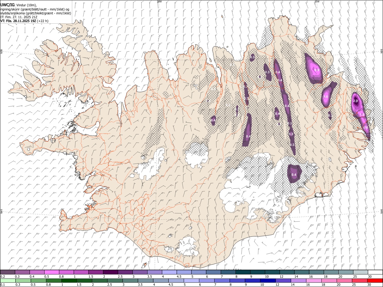Pick the 12 teal snow scale swatch

point(287,272)
